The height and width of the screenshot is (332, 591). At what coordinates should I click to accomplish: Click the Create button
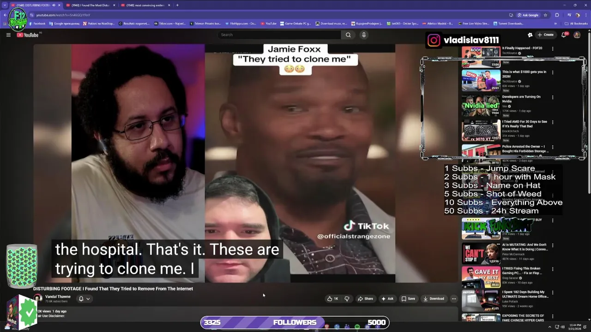click(546, 35)
